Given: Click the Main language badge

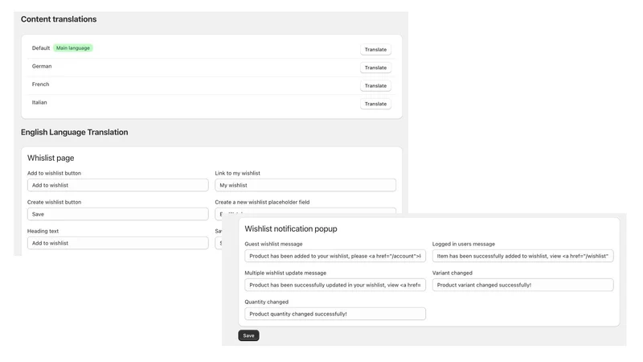Looking at the screenshot, I should (73, 48).
